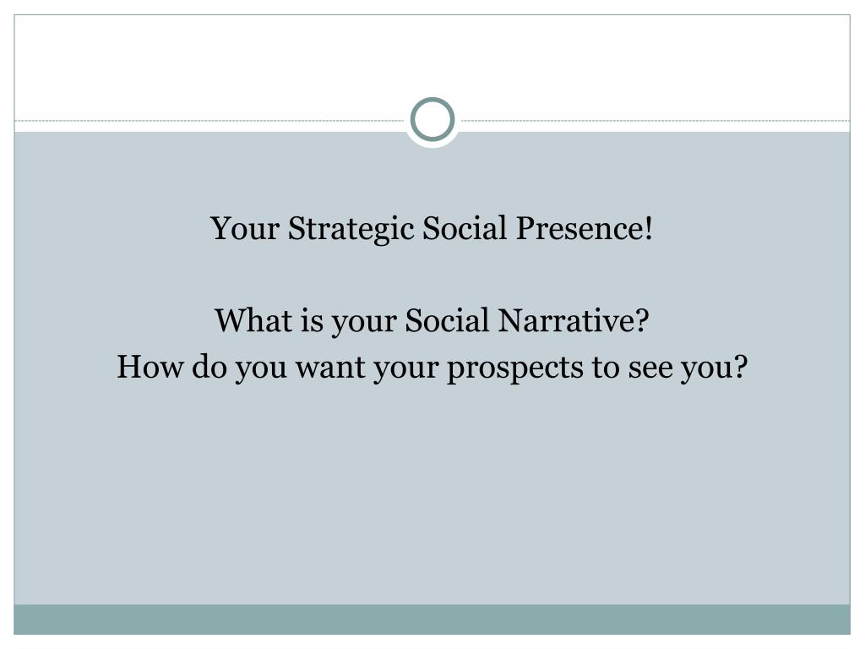
Task: Click the empty gray area below the text
Action: click(432, 497)
